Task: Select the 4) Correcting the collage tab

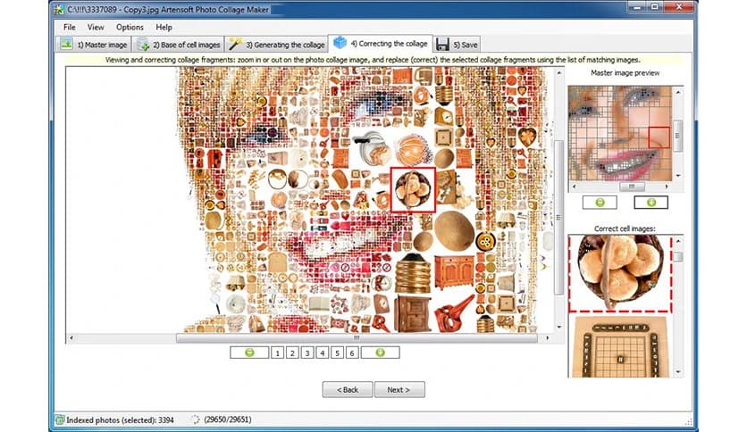Action: (380, 44)
